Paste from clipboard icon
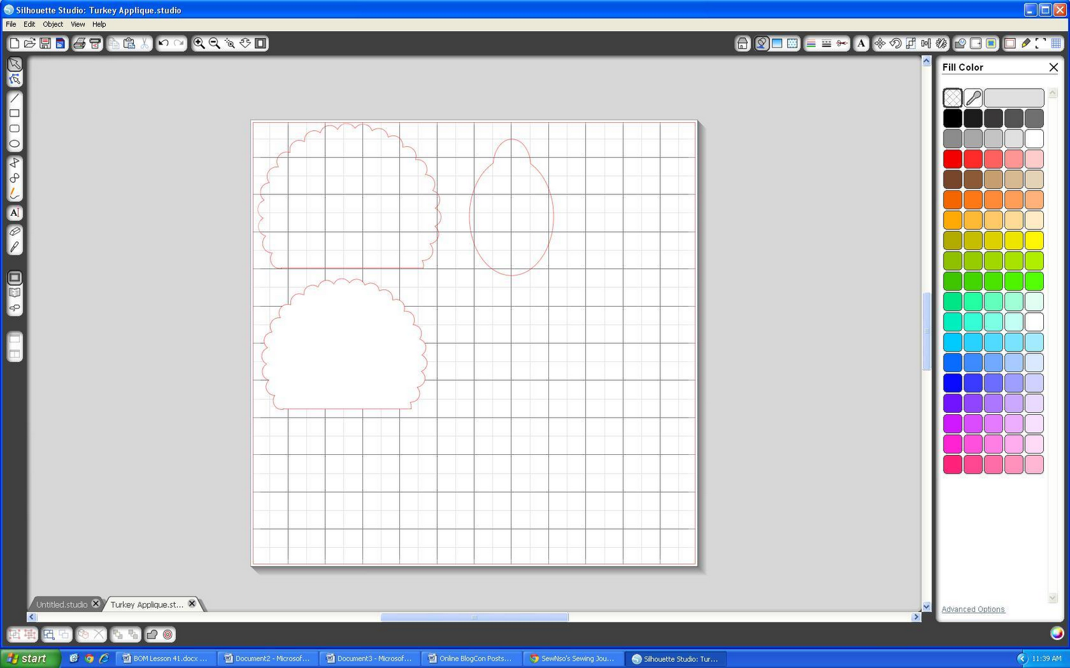Screen dimensions: 1070x668 pyautogui.click(x=130, y=43)
